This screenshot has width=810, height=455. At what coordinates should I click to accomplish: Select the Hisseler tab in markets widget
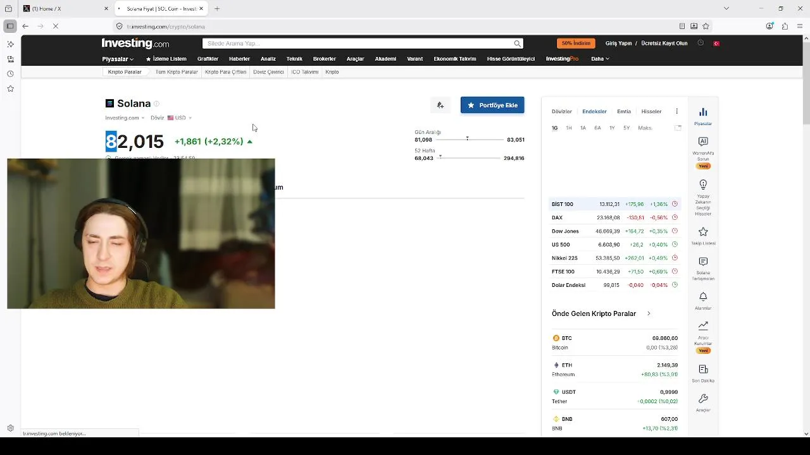coord(652,111)
